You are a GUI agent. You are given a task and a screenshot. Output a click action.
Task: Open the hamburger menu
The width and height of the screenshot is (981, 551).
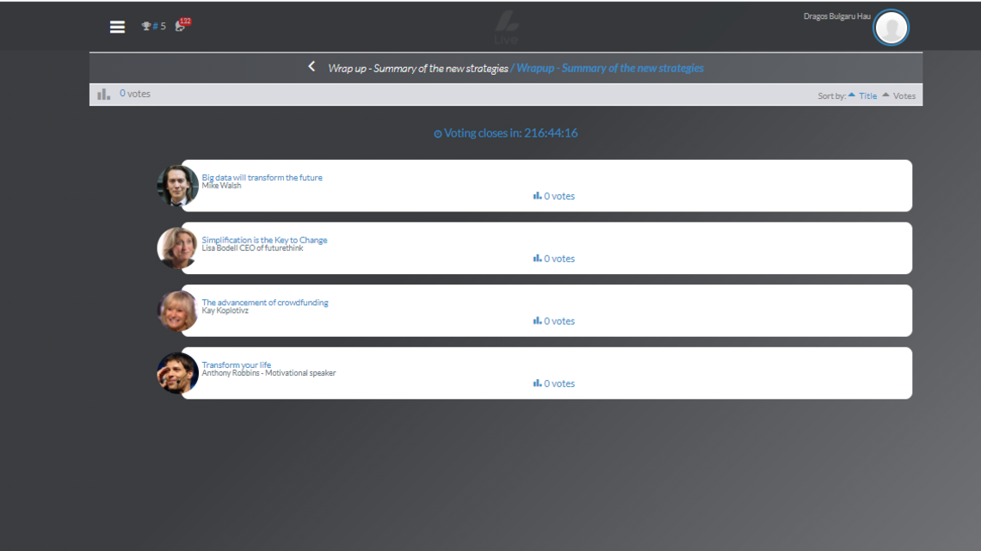pos(118,27)
